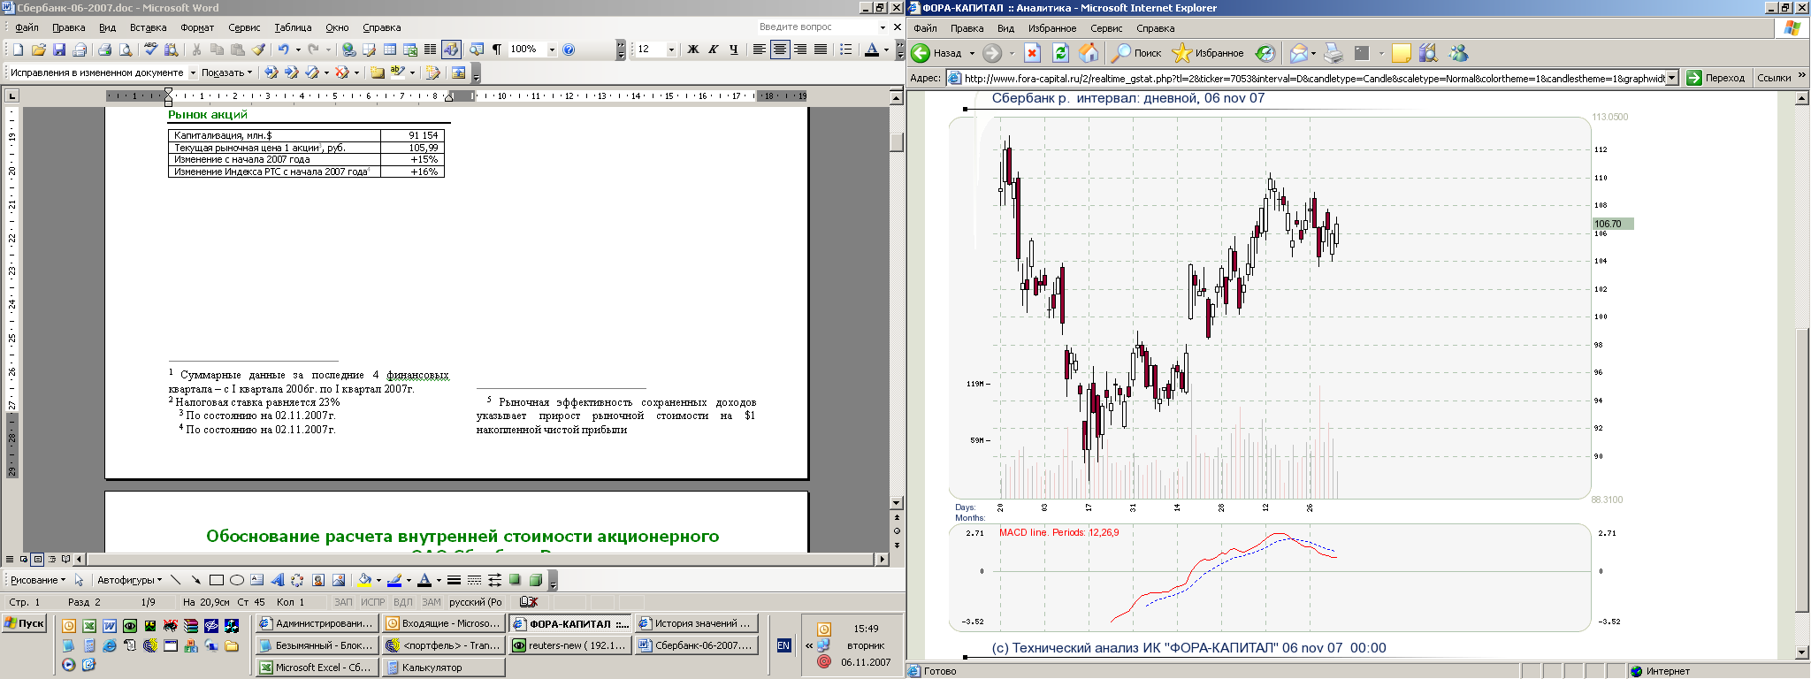
Task: Open the font size 12 dropdown
Action: pos(671,50)
